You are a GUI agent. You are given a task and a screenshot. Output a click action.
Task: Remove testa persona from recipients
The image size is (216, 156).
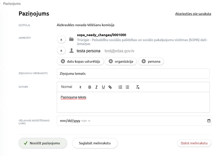61,51
